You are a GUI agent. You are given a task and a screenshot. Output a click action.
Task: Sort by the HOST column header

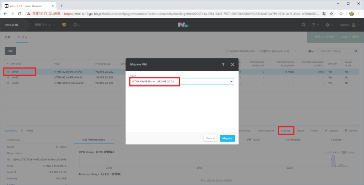click(x=57, y=64)
